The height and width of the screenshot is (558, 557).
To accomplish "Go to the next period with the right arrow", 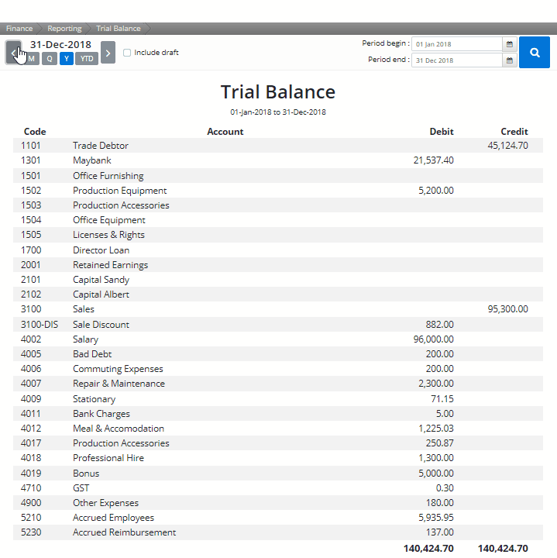I will pos(108,53).
